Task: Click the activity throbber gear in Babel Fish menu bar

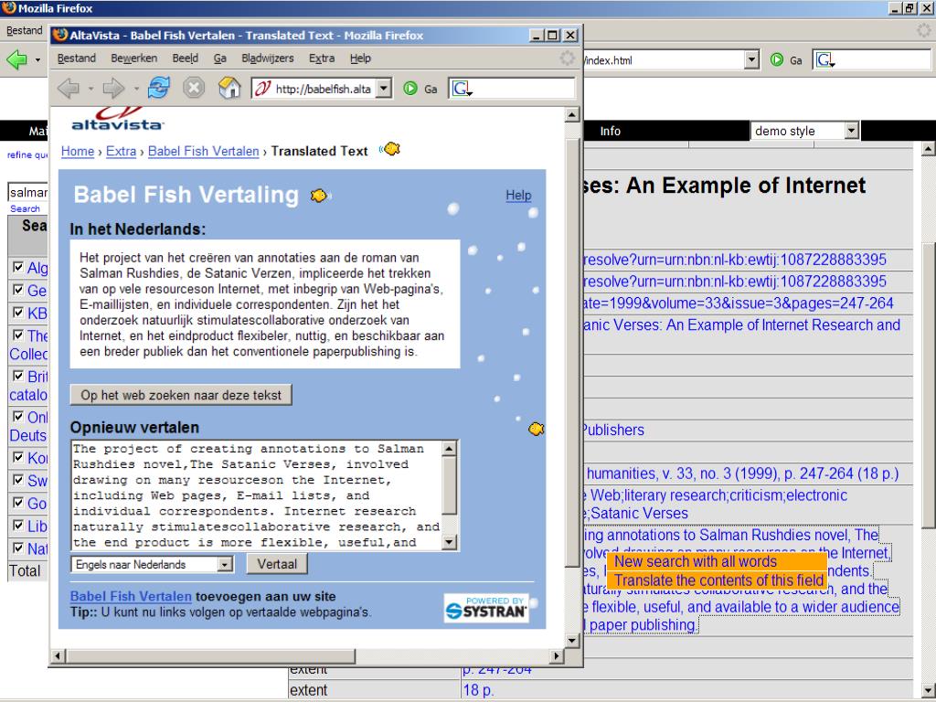Action: click(x=567, y=58)
